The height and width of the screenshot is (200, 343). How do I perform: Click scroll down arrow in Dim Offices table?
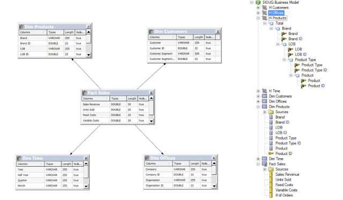(214, 186)
